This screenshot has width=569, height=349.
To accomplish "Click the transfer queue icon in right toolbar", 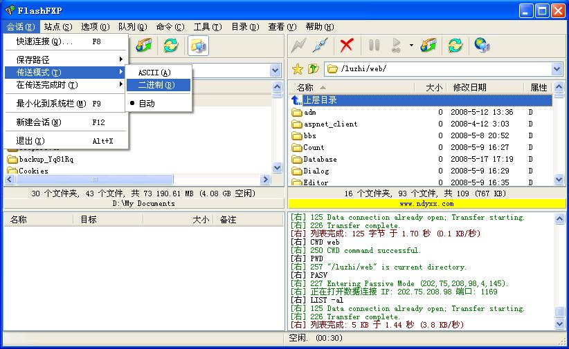I will tap(428, 46).
